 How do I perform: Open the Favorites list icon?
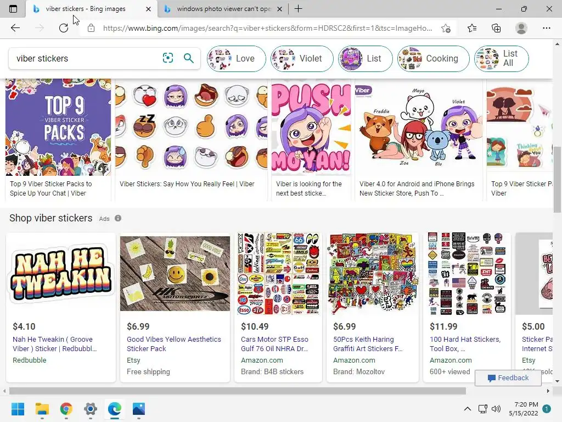472,28
